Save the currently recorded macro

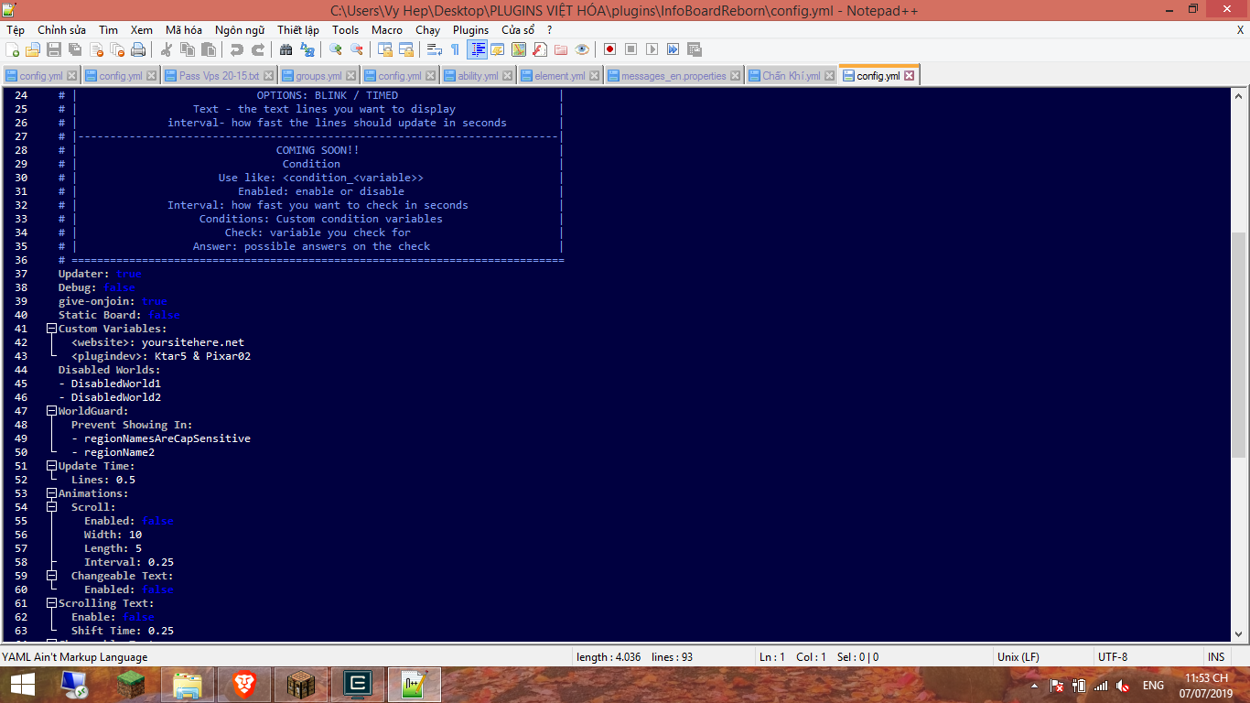(x=694, y=49)
